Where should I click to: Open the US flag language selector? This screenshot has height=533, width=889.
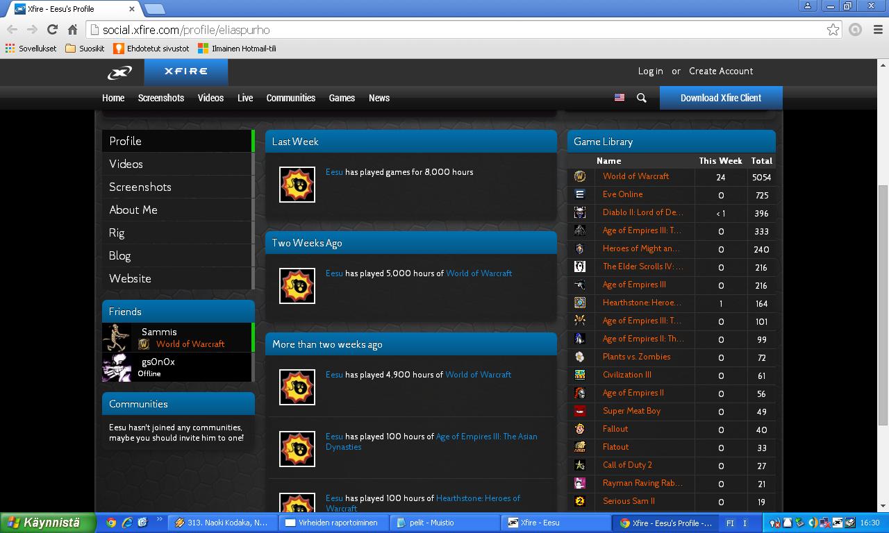coord(620,98)
